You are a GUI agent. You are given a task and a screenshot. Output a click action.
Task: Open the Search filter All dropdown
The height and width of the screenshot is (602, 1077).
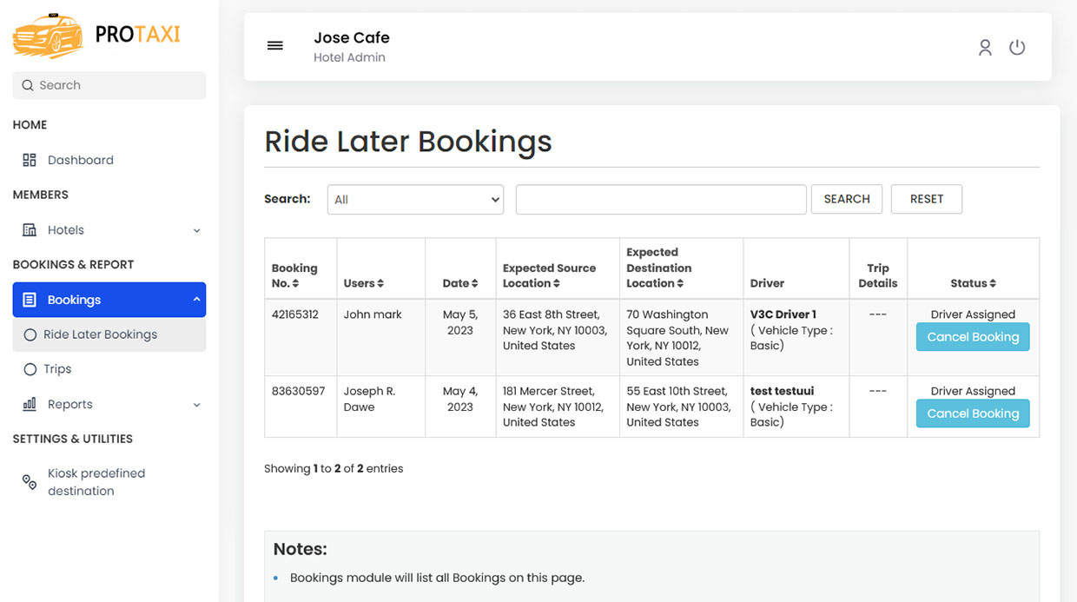click(x=415, y=199)
